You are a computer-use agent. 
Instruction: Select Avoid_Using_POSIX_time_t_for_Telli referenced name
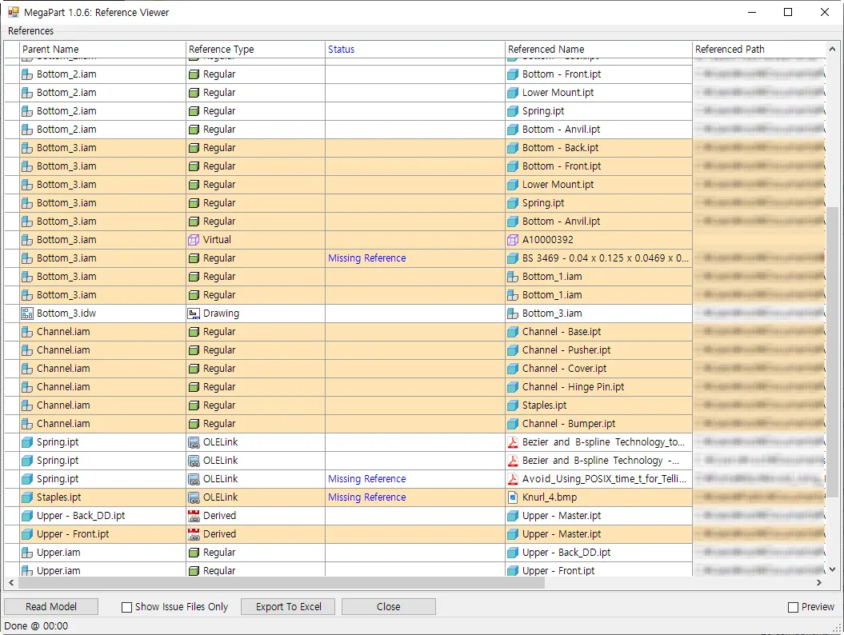pyautogui.click(x=598, y=479)
